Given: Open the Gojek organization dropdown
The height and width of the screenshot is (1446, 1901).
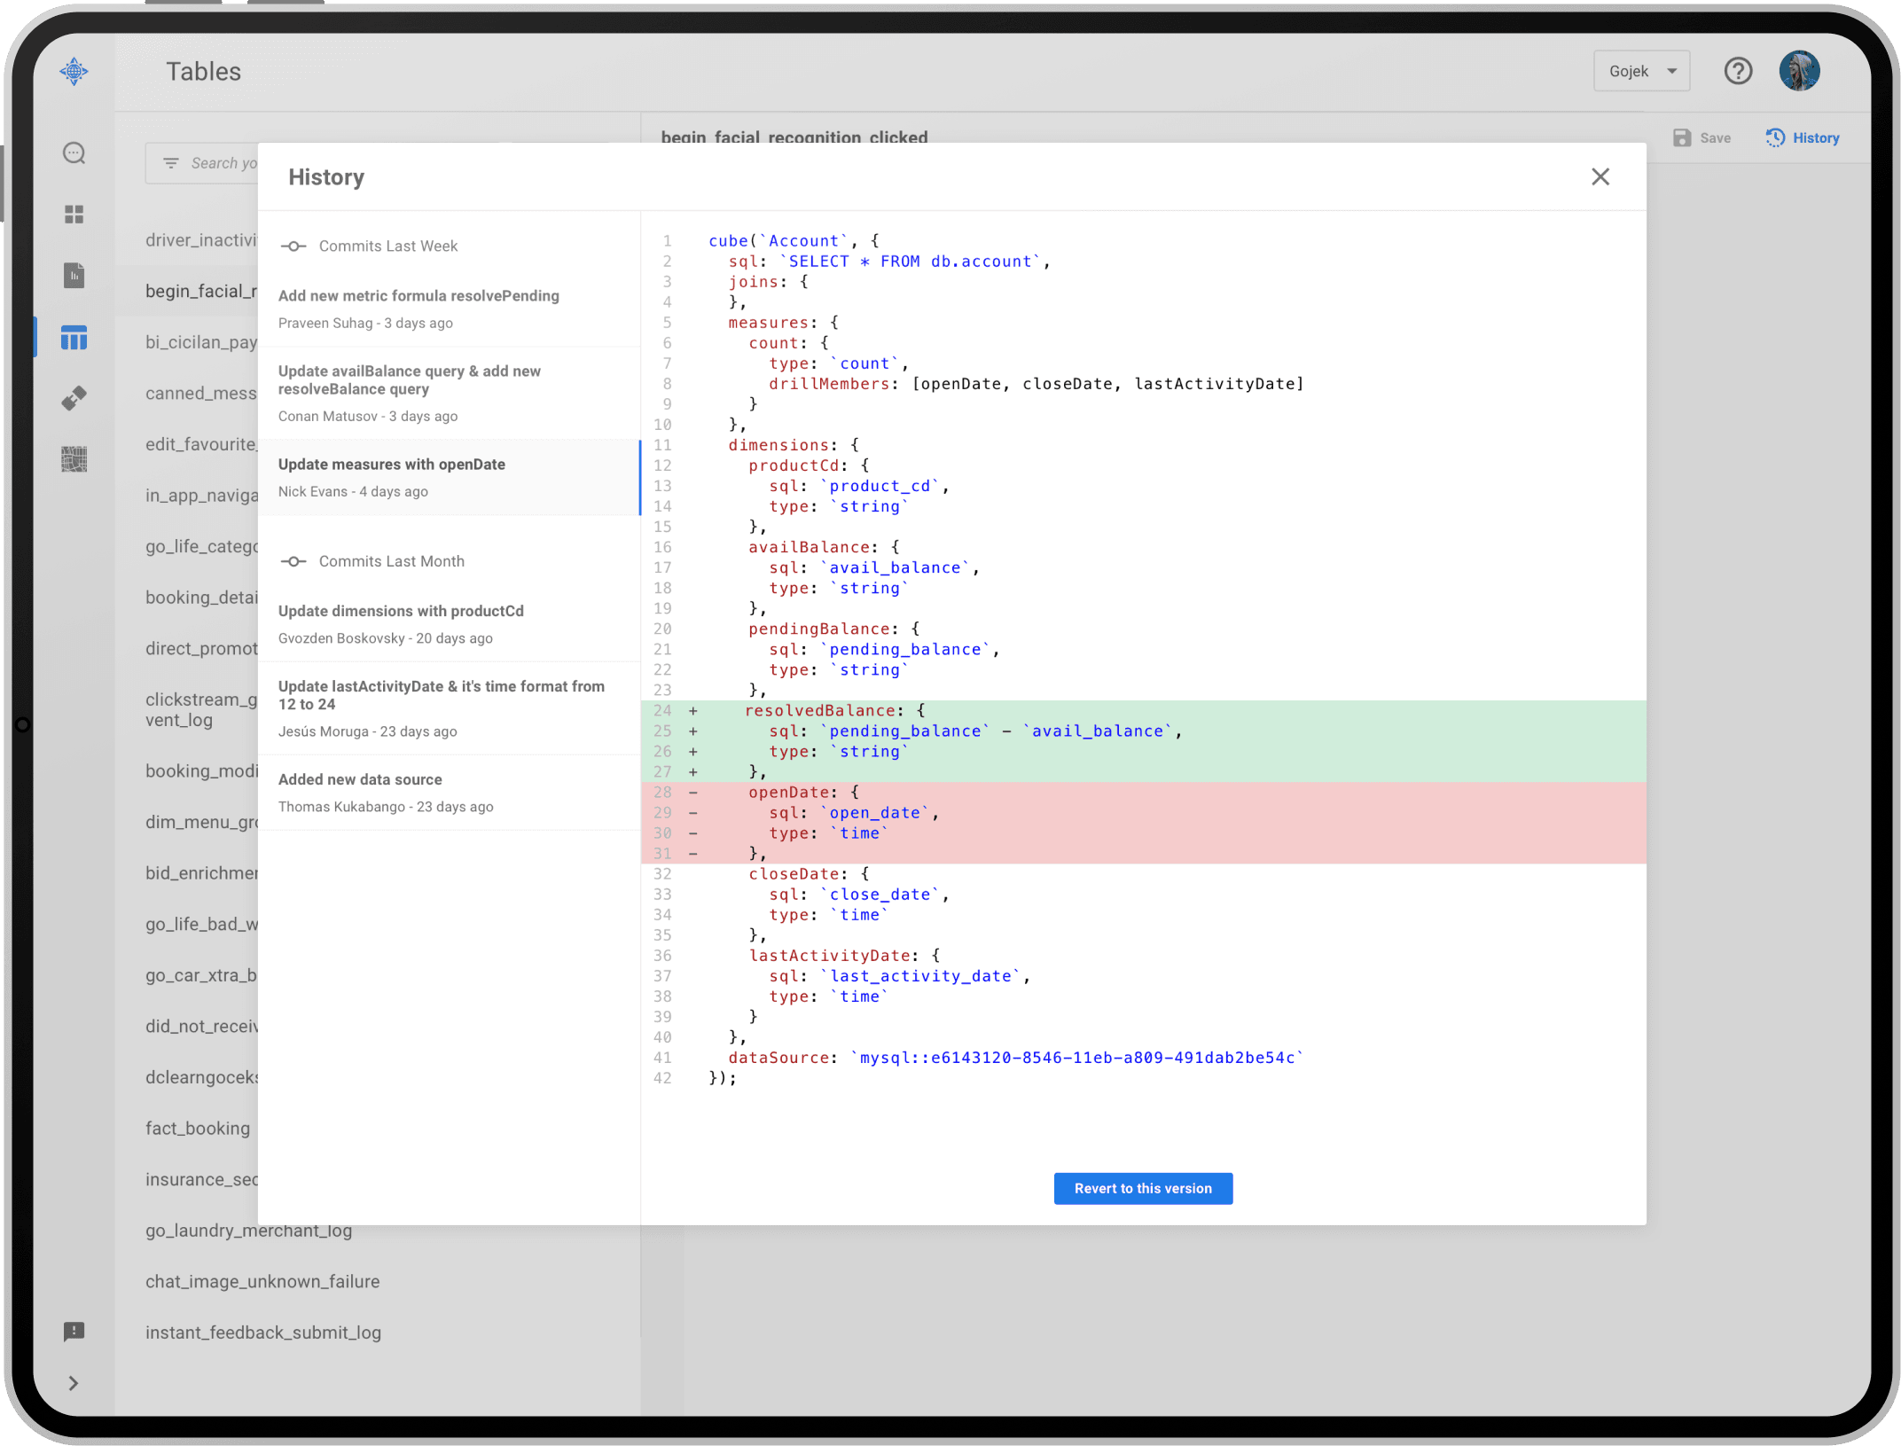Looking at the screenshot, I should tap(1641, 71).
